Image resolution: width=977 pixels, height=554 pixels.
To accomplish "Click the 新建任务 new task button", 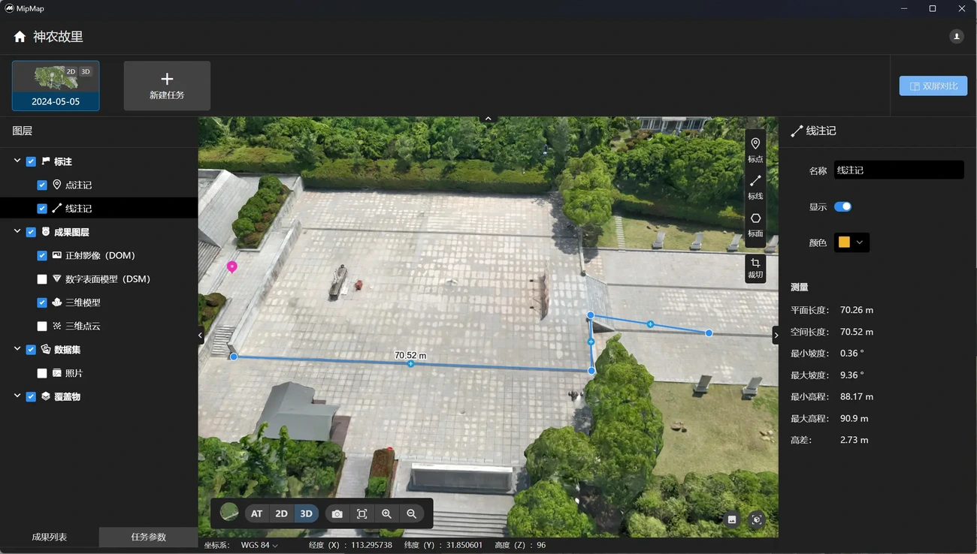I will pyautogui.click(x=167, y=86).
